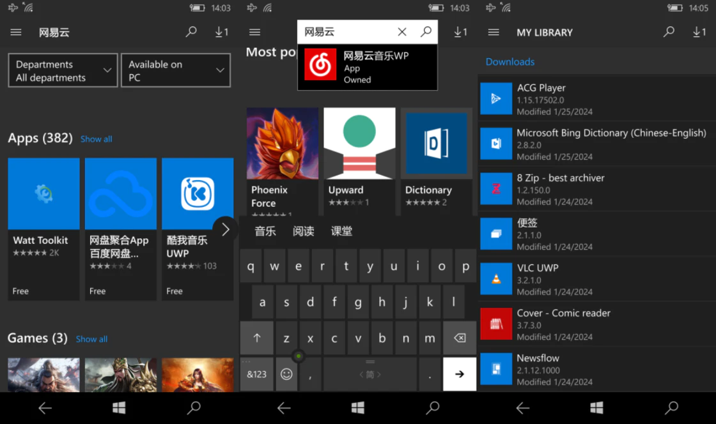Click Show all next to Apps (382)

pos(96,139)
